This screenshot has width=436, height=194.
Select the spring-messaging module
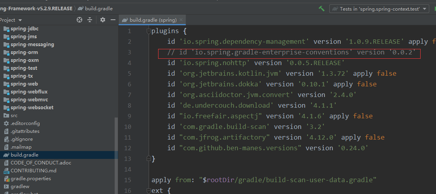[x=32, y=45]
